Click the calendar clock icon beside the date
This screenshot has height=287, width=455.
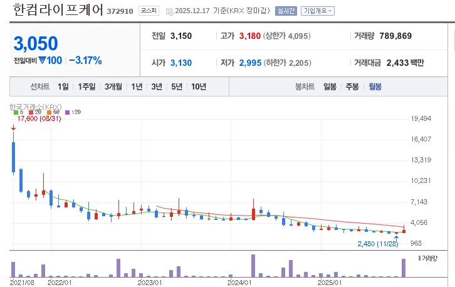tap(169, 12)
